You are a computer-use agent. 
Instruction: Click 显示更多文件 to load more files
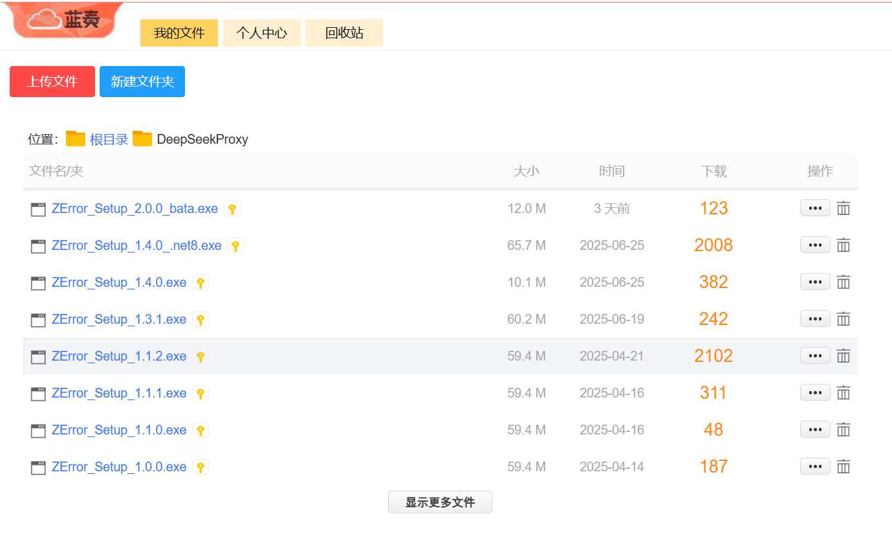440,502
